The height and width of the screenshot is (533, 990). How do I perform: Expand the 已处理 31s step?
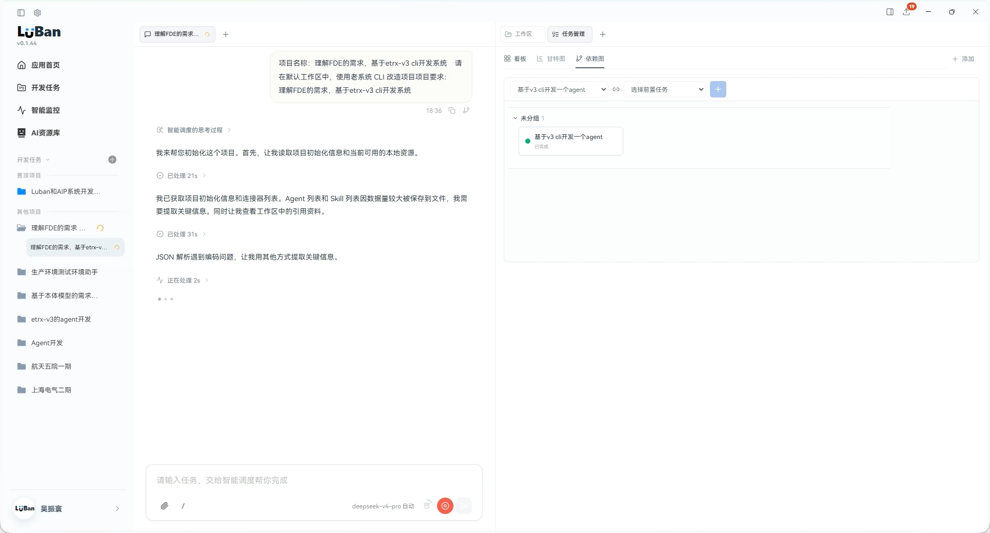[181, 234]
